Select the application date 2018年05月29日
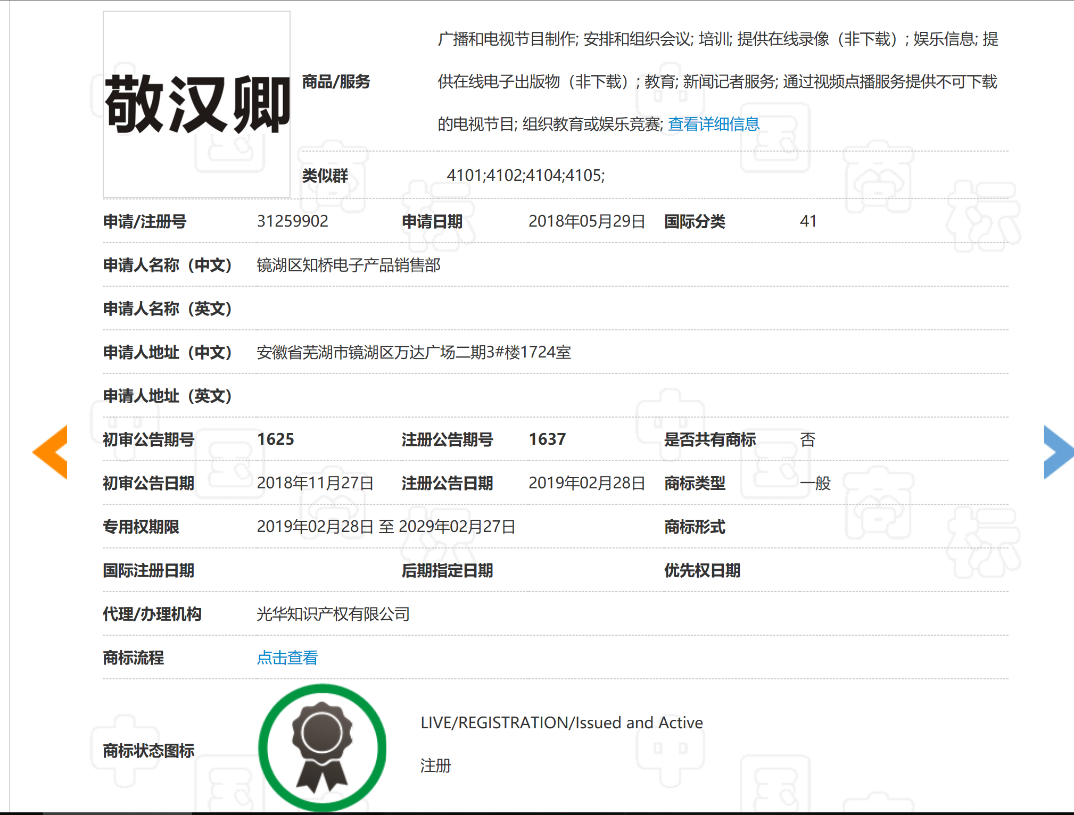This screenshot has width=1074, height=815. tap(586, 221)
